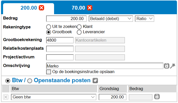The height and width of the screenshot is (103, 178).
Task: Remove the Geen btw row with X
Action: pyautogui.click(x=6, y=97)
